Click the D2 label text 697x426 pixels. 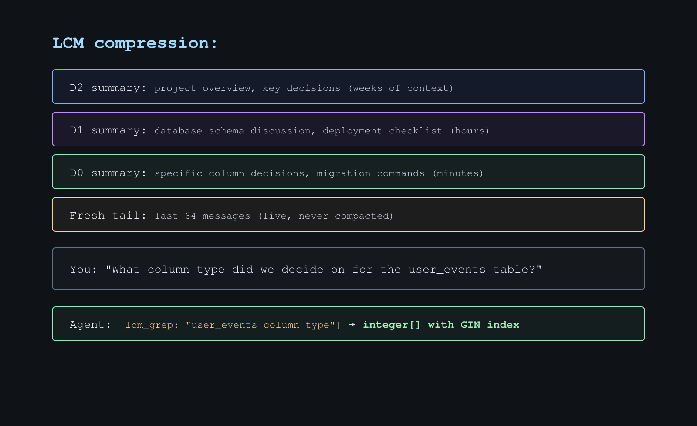(77, 87)
